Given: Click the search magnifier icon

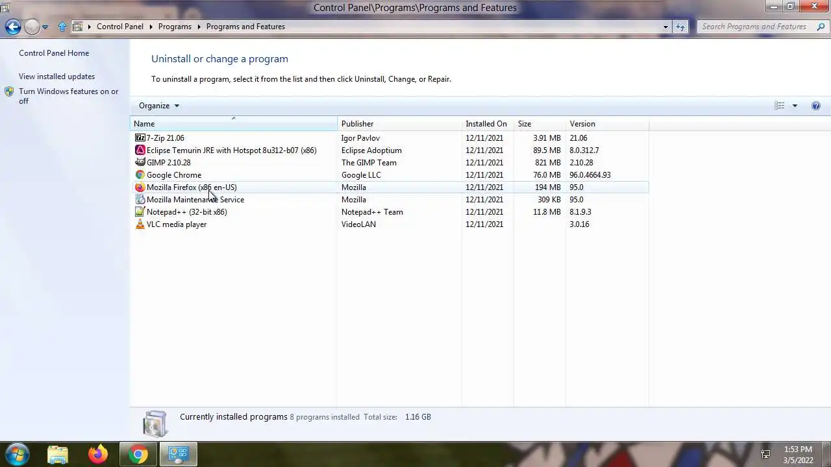Looking at the screenshot, I should click(x=821, y=27).
